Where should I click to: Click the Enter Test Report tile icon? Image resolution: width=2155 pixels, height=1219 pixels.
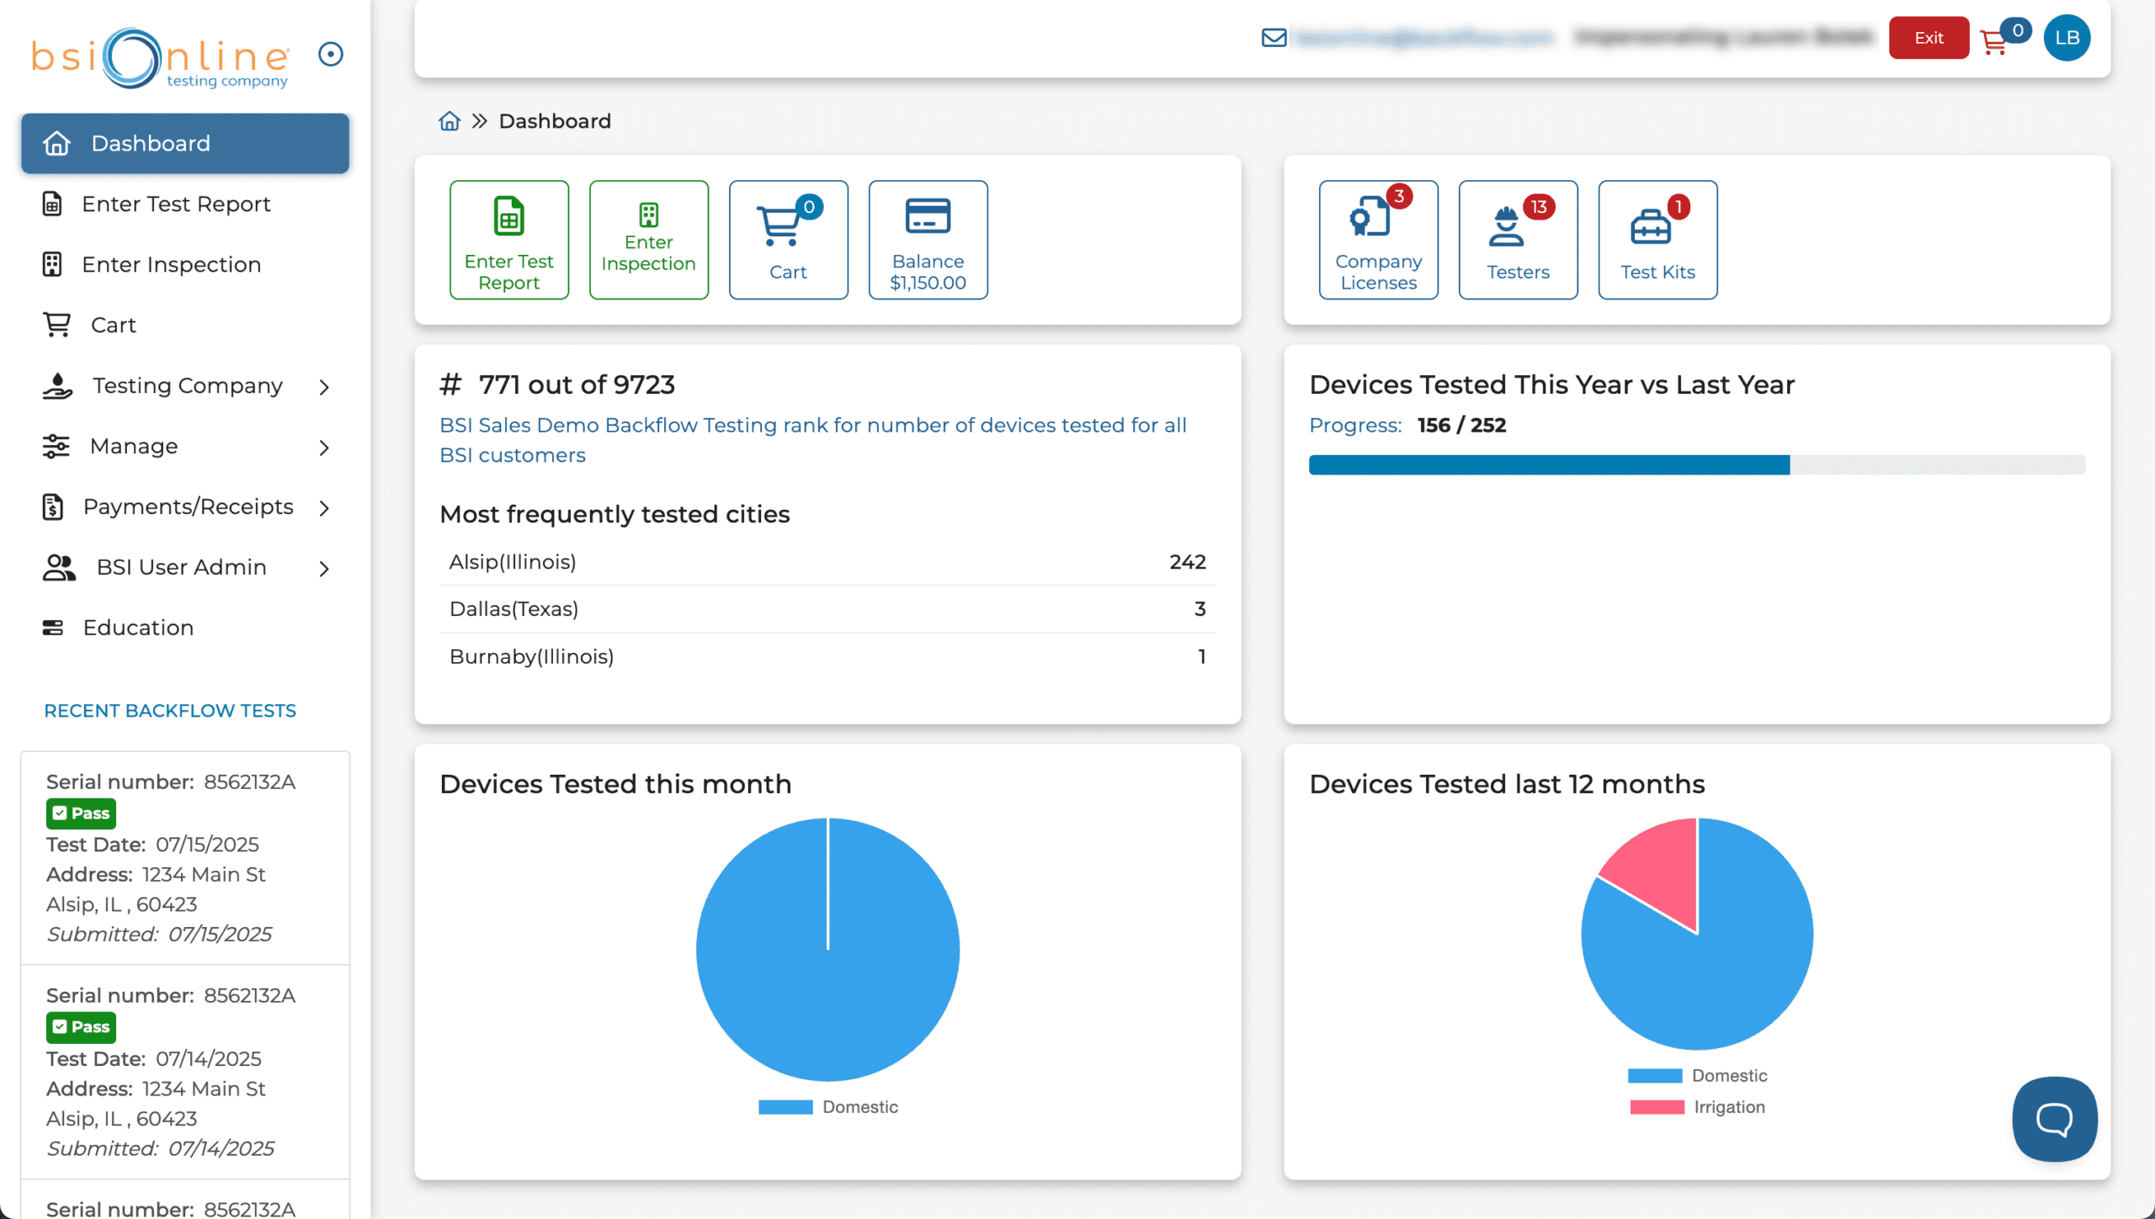pos(508,217)
